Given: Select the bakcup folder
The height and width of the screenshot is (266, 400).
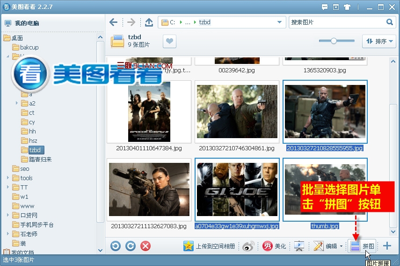Looking at the screenshot, I should 25,47.
